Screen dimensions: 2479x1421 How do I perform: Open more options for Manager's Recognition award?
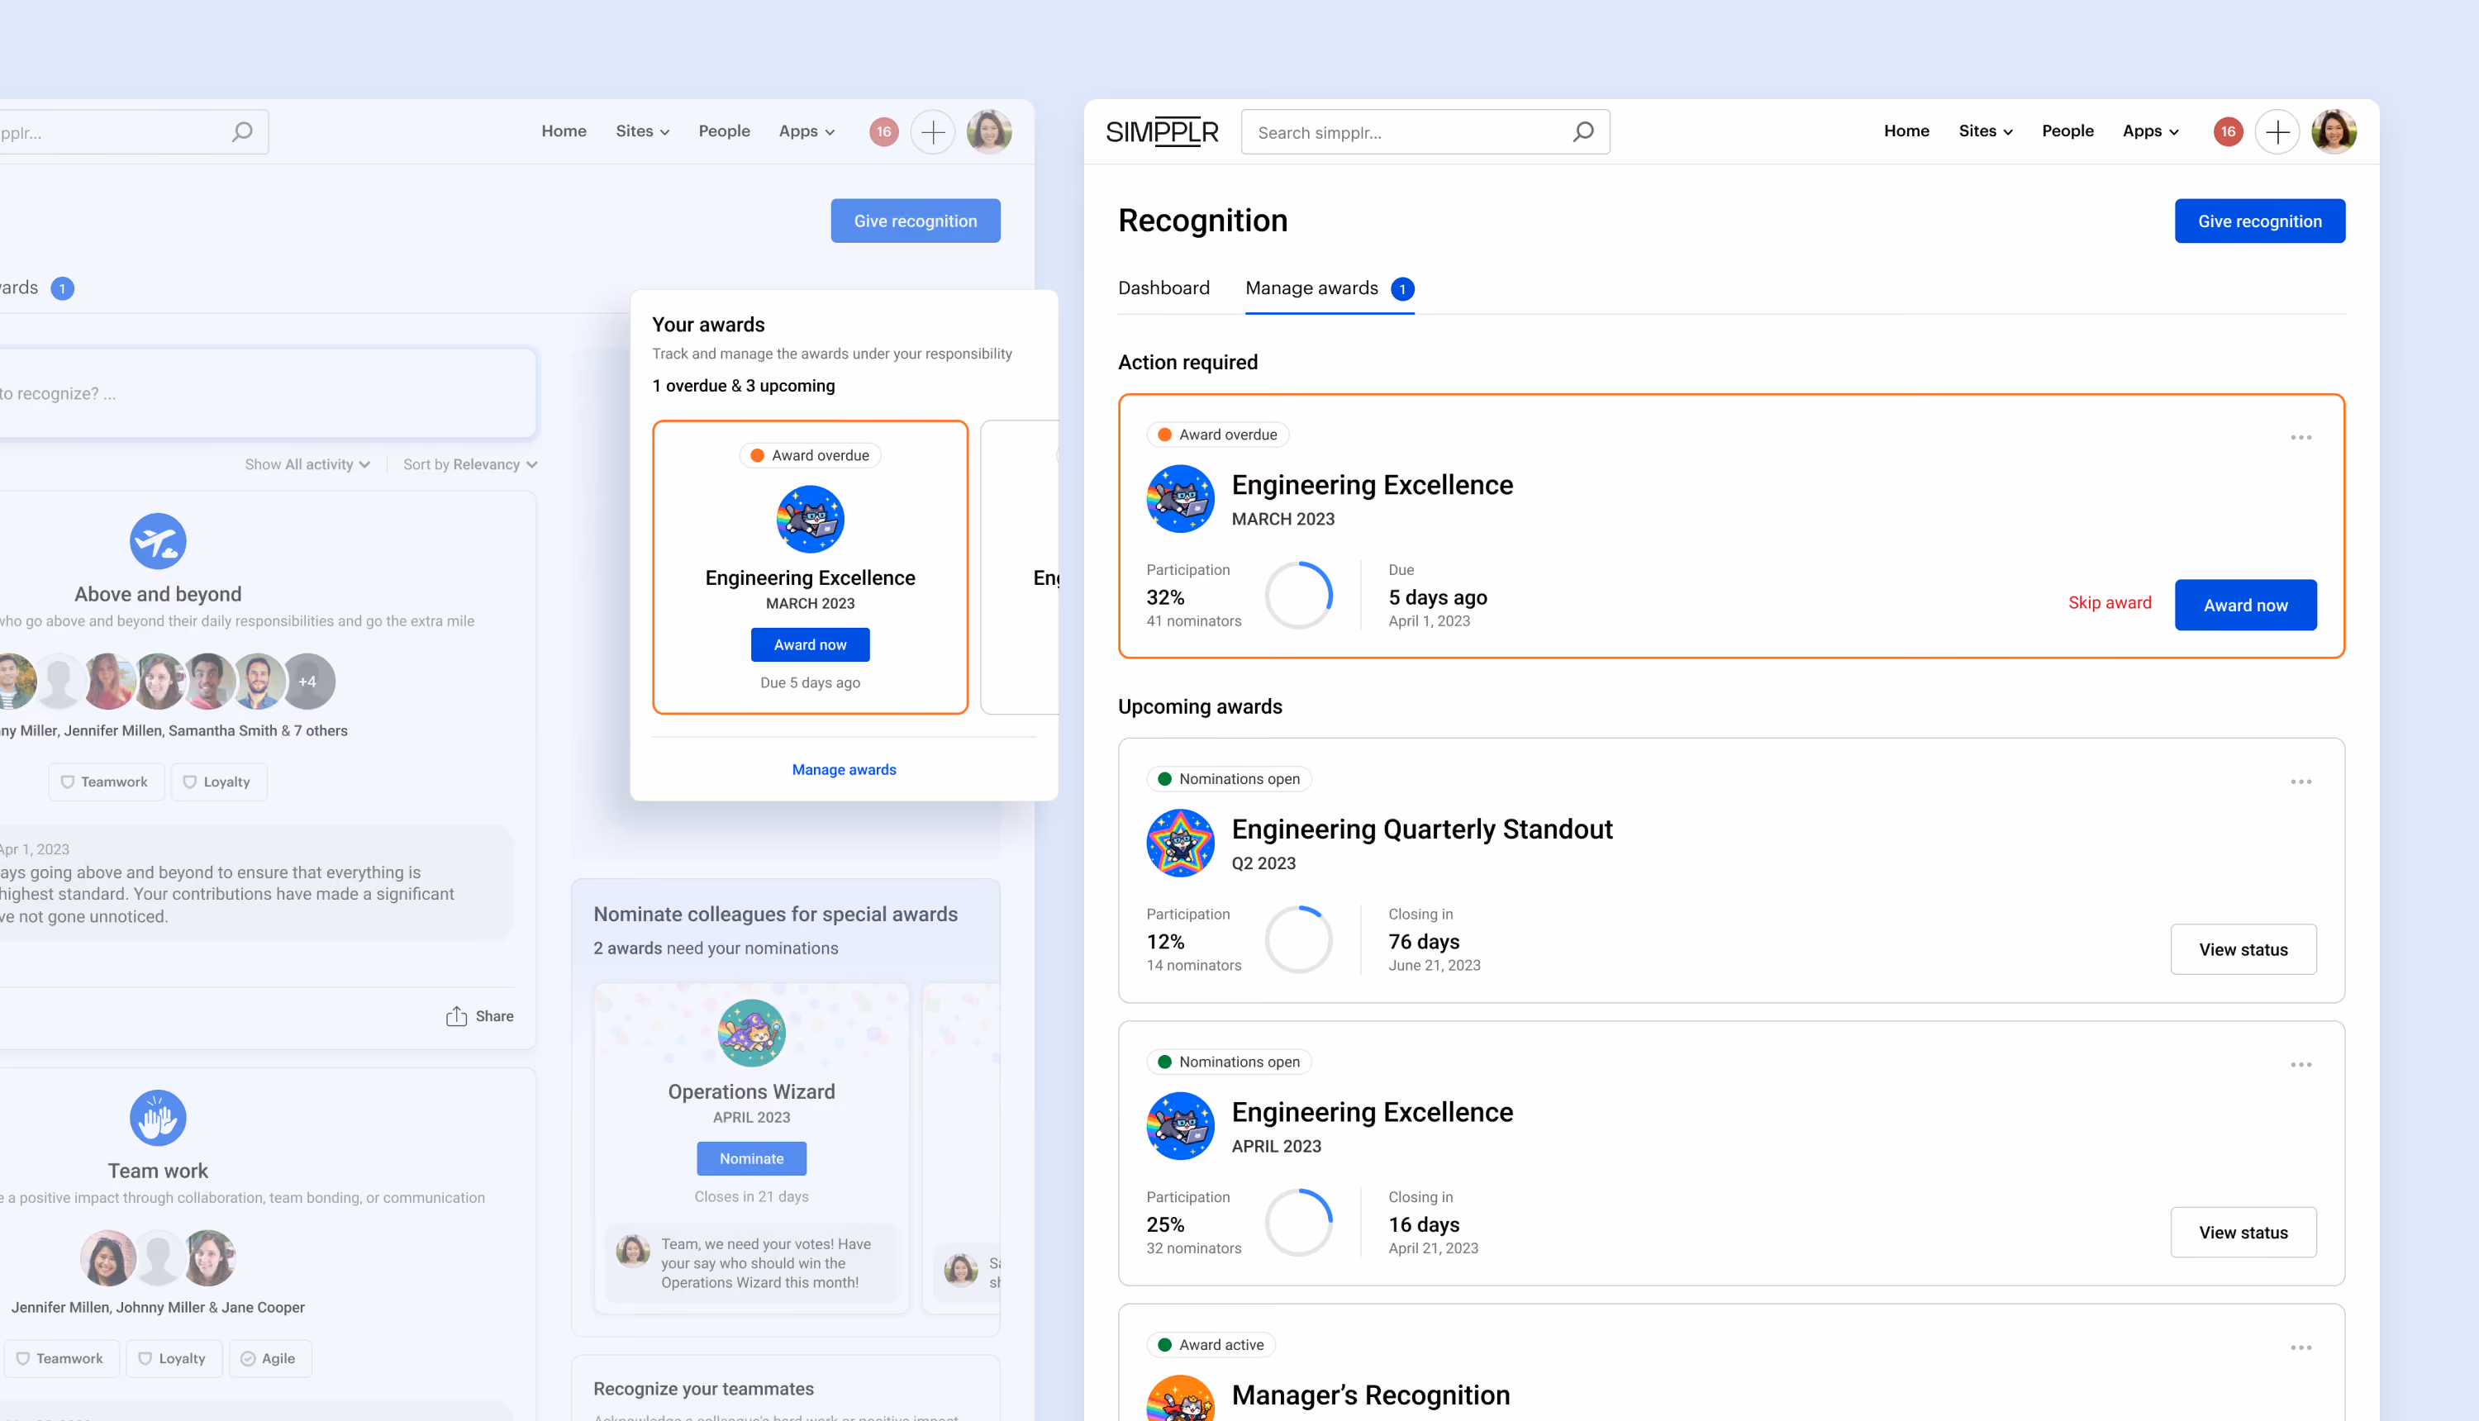pyautogui.click(x=2301, y=1347)
